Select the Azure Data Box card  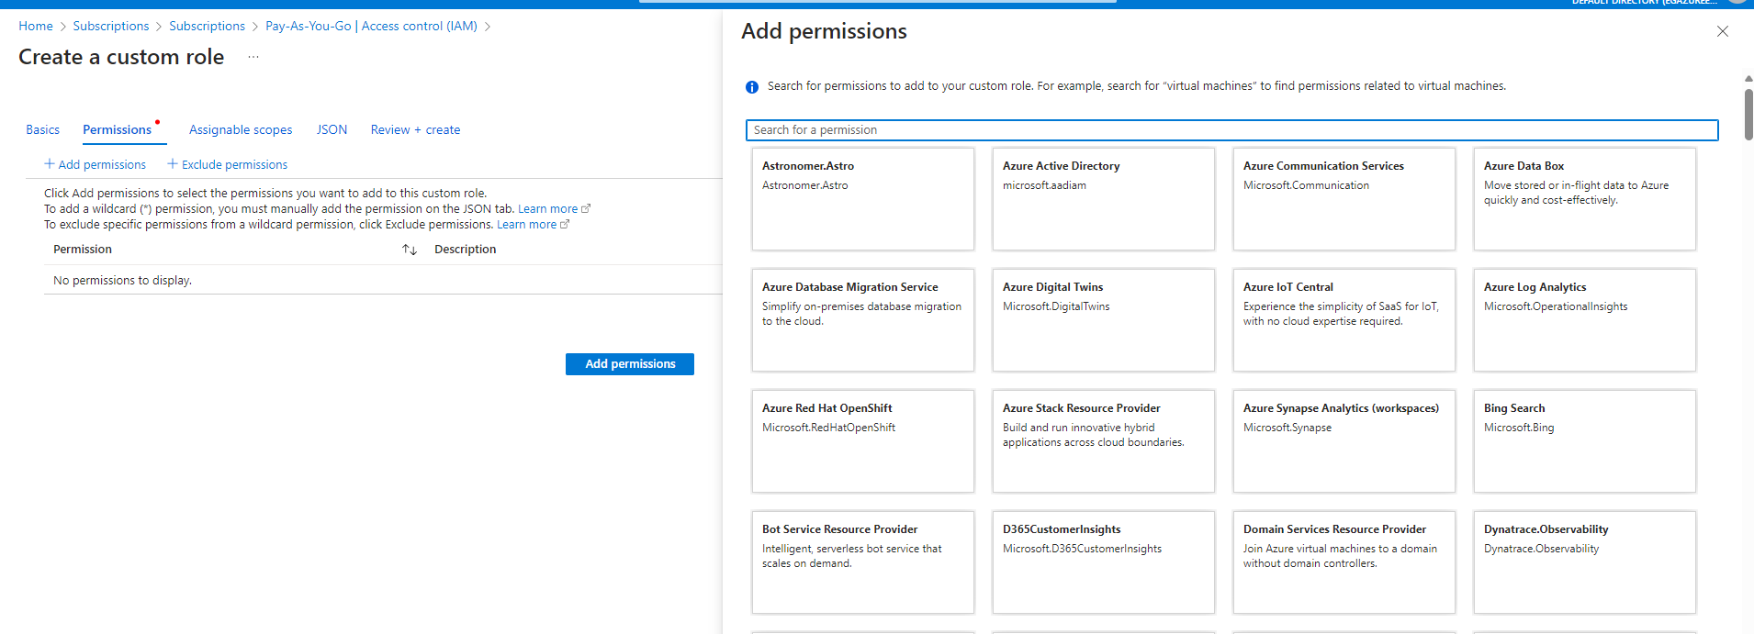(x=1585, y=199)
